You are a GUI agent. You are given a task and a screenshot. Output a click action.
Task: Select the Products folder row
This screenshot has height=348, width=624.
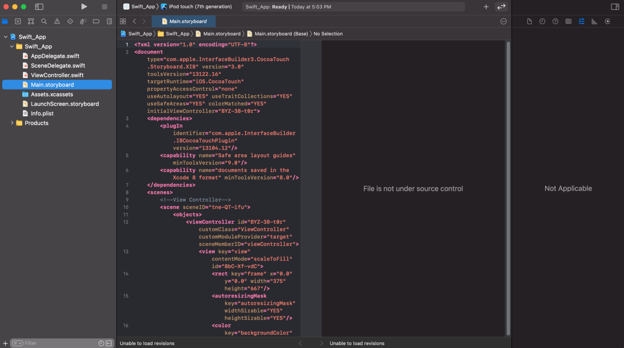point(37,123)
